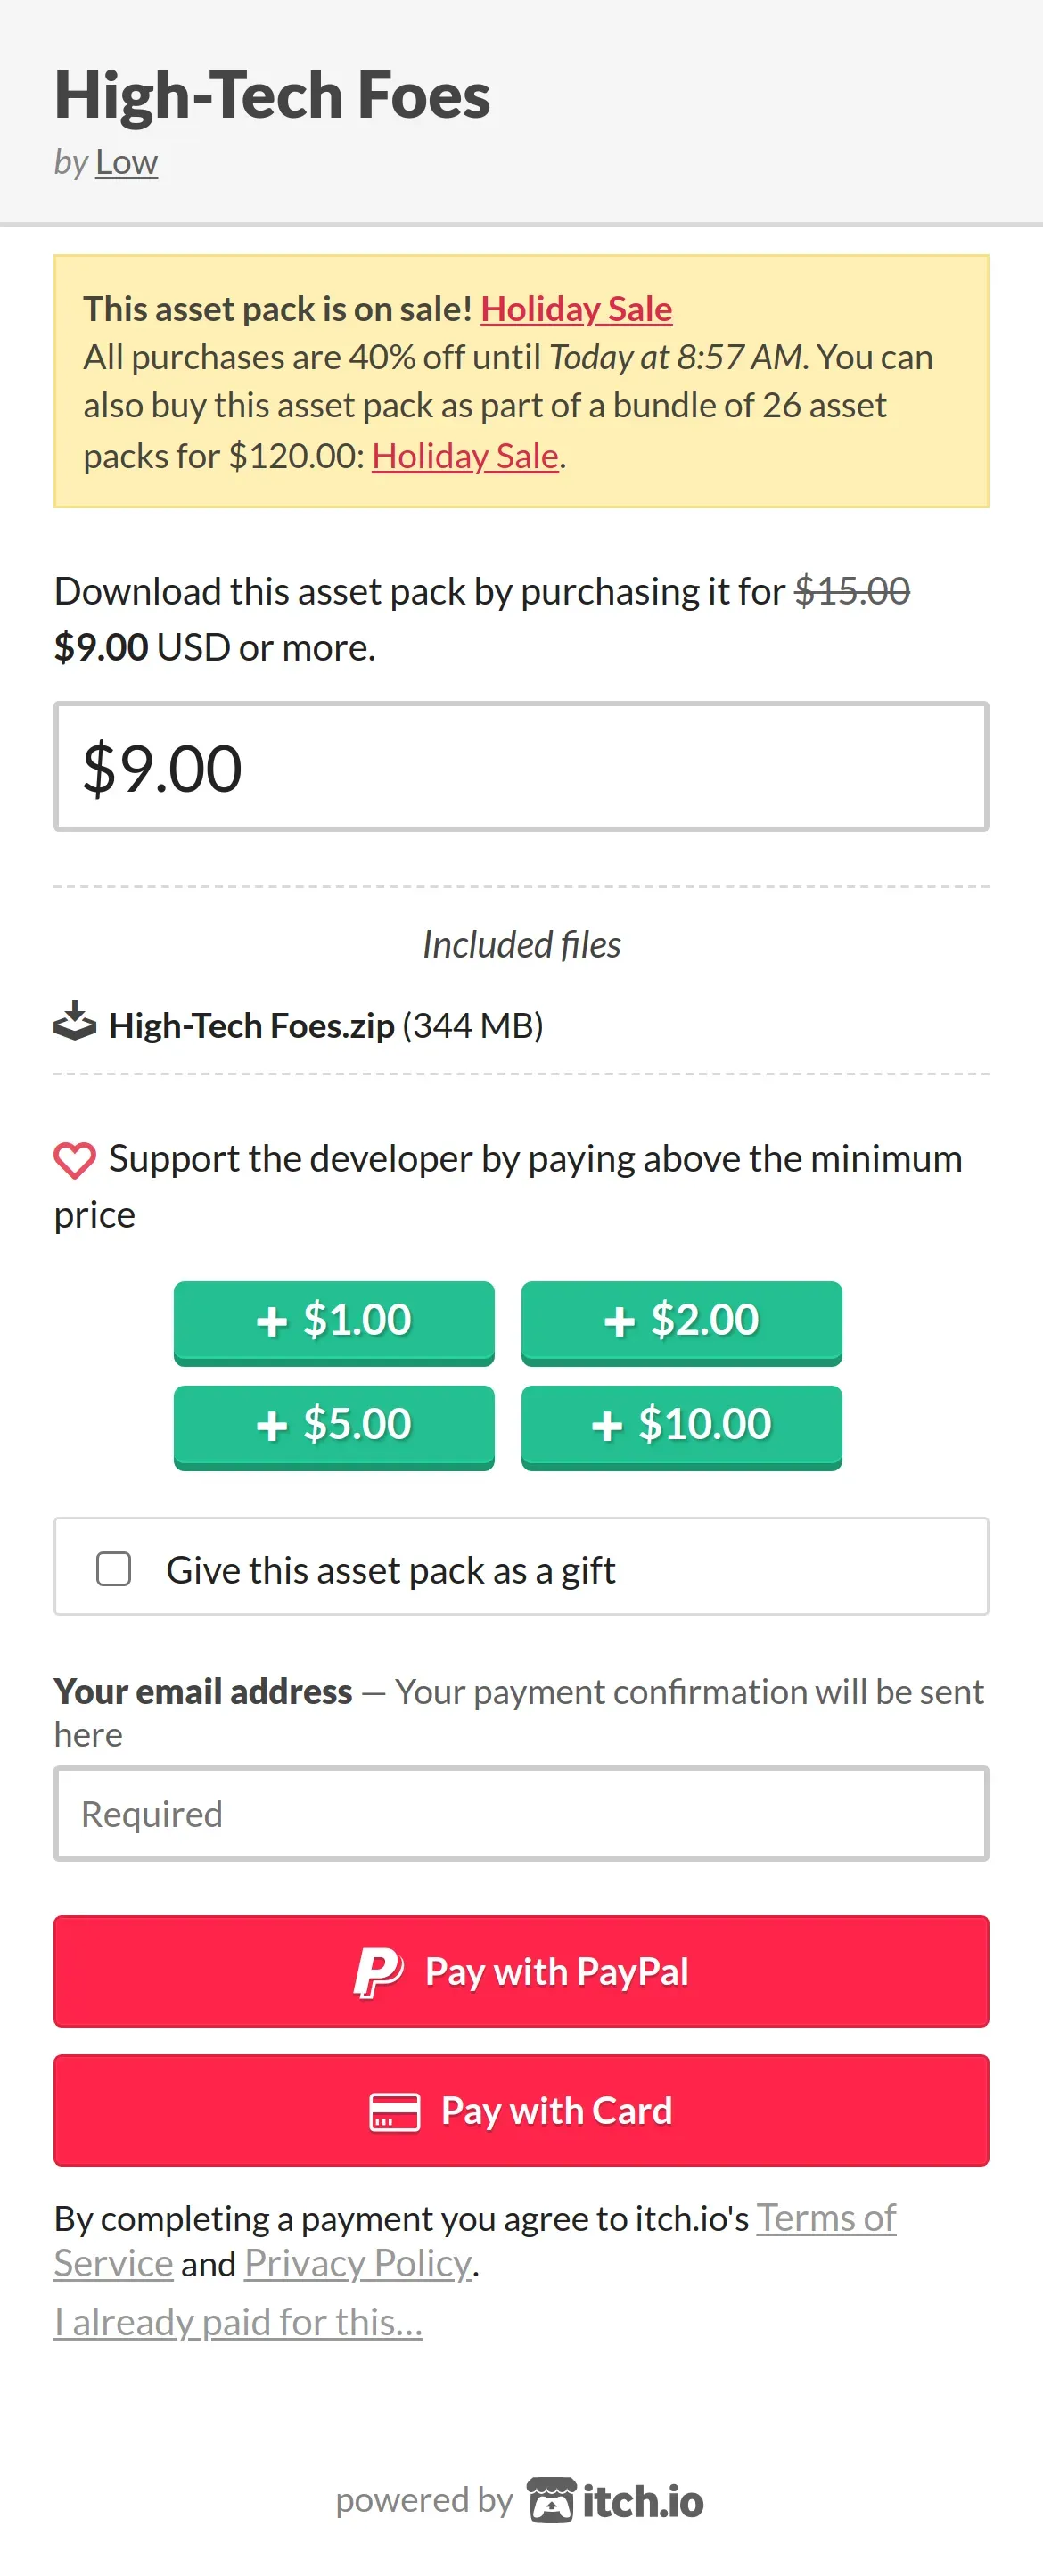
Task: Pay with PayPal
Action: [x=521, y=1972]
